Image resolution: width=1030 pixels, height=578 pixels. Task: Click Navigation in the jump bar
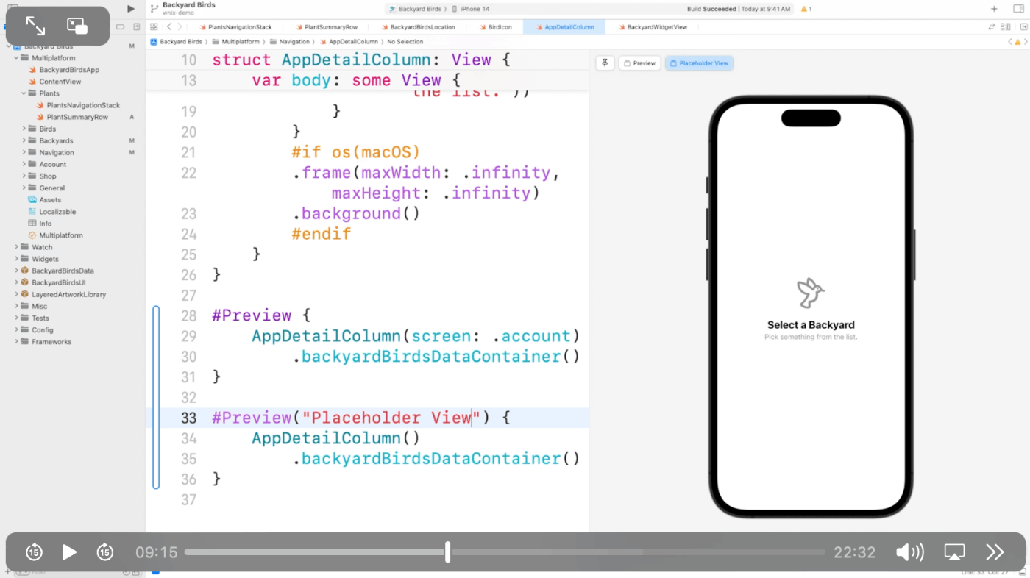point(290,42)
